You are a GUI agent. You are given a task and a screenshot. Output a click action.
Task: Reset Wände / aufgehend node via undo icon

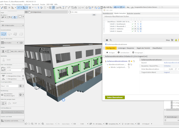coord(129,67)
